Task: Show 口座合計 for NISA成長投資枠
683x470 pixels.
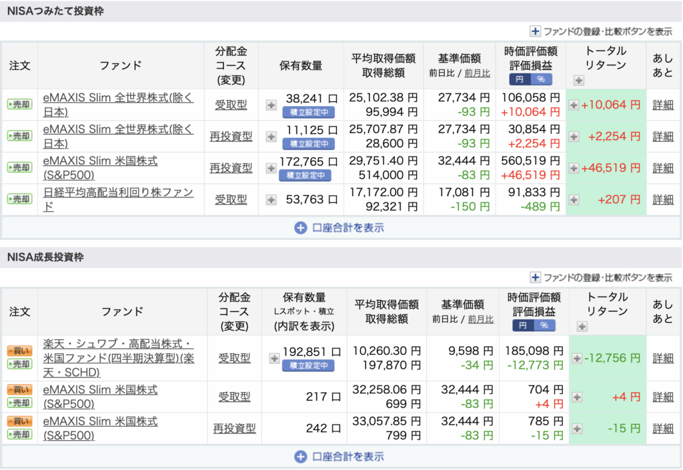Action: (x=339, y=457)
